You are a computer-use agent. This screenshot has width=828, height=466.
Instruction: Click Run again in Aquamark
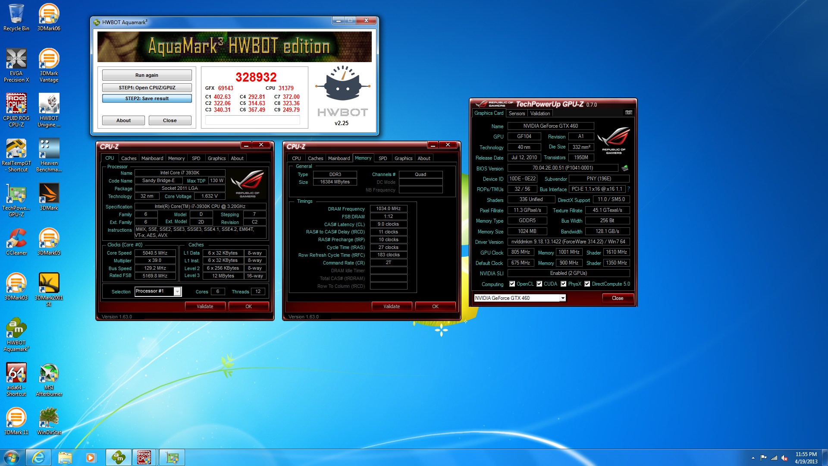point(147,75)
